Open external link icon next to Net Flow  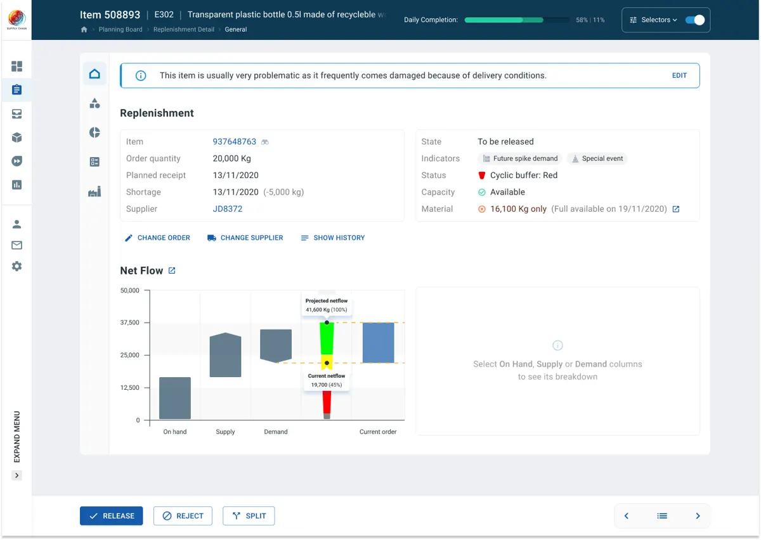172,271
